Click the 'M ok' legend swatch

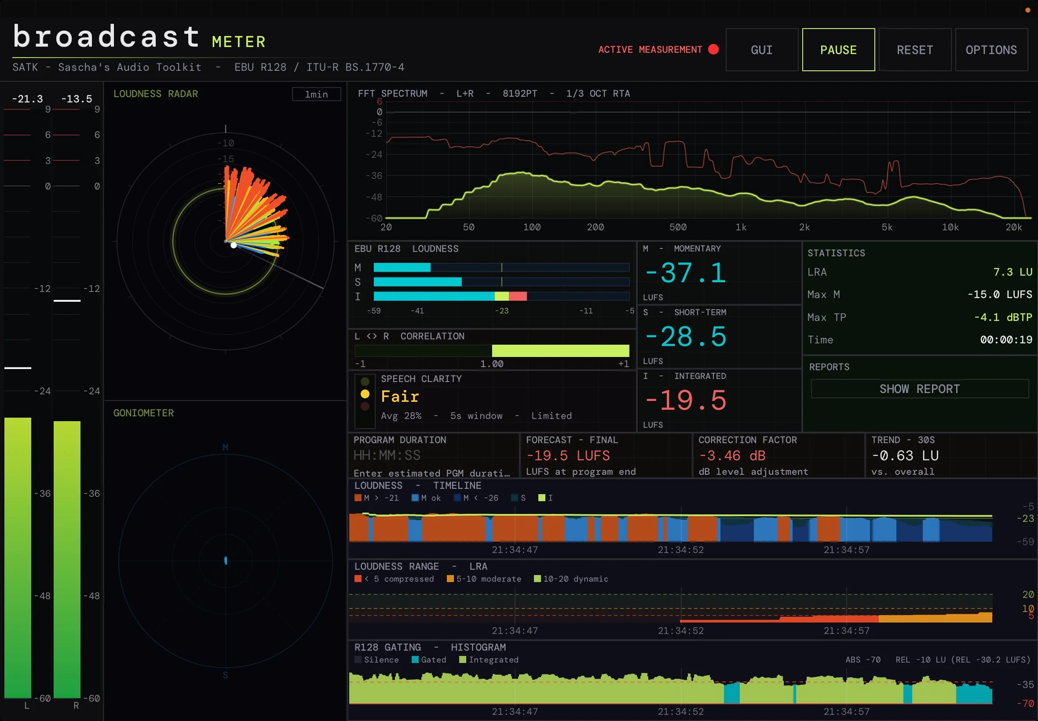(415, 498)
